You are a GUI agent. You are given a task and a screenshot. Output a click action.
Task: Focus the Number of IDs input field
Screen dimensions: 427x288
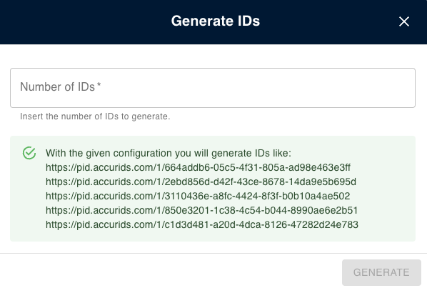click(x=213, y=88)
